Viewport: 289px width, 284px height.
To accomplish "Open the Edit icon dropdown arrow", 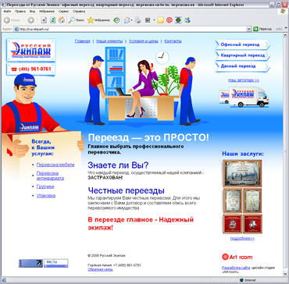I will (x=154, y=20).
